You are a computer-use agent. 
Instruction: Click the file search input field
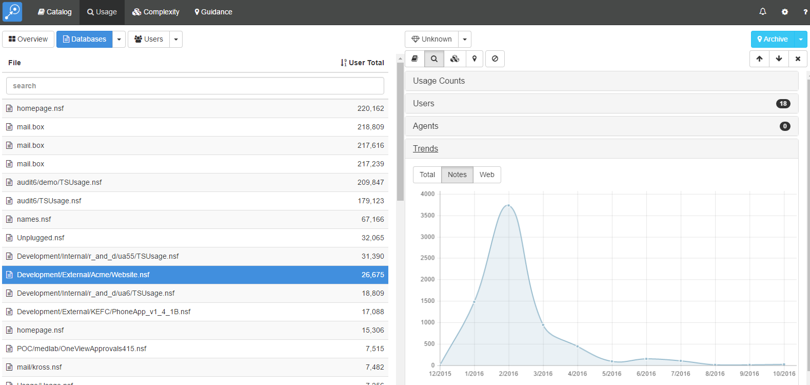[195, 86]
